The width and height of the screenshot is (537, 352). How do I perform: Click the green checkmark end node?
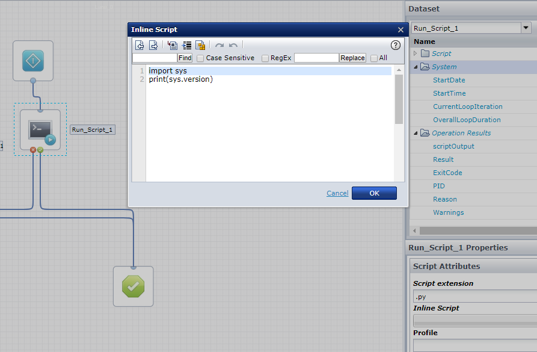tap(133, 286)
